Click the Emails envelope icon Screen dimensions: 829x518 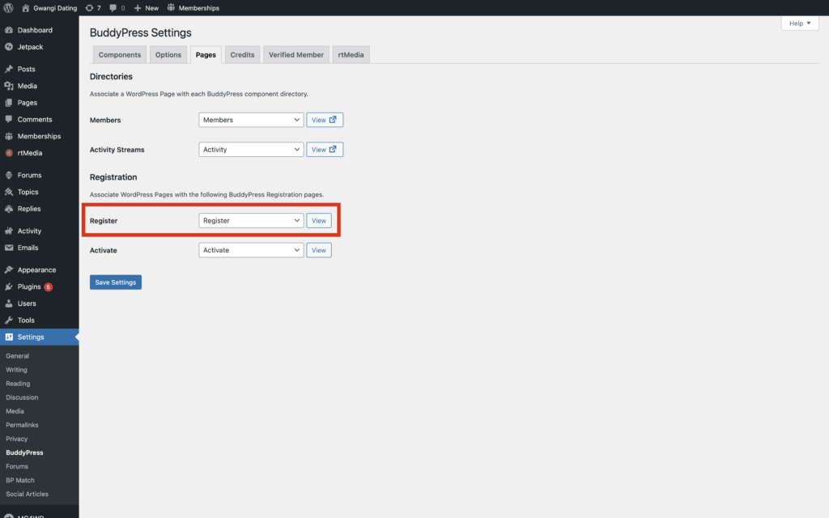(x=9, y=248)
